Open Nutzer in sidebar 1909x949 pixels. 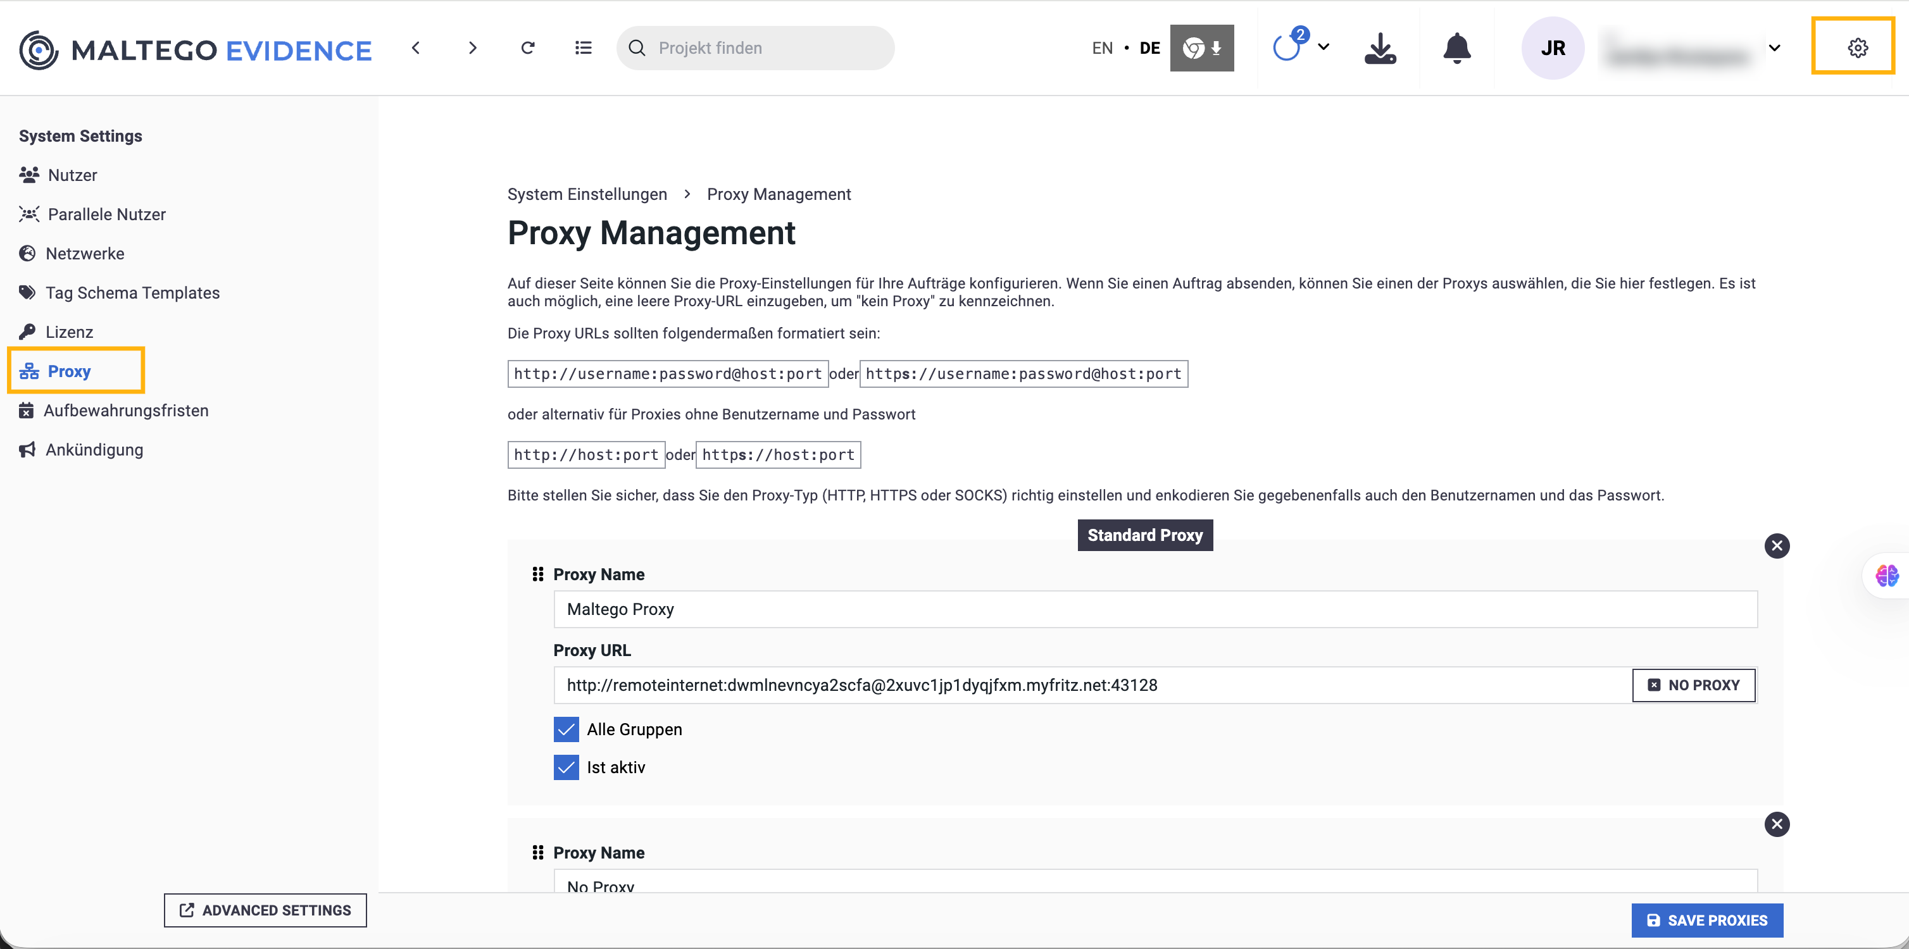72,175
